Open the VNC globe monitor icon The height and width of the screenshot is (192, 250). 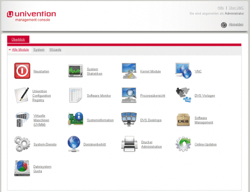(x=183, y=71)
